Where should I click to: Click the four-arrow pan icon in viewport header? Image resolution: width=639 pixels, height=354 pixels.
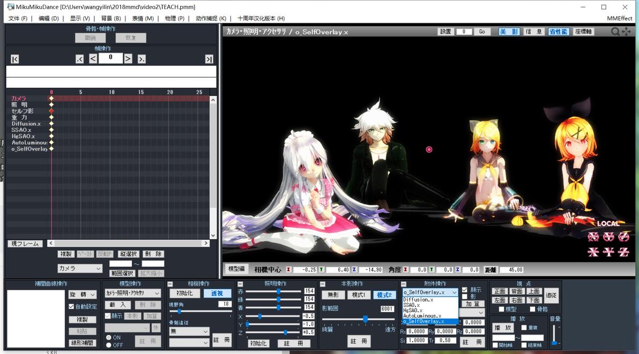tap(626, 32)
